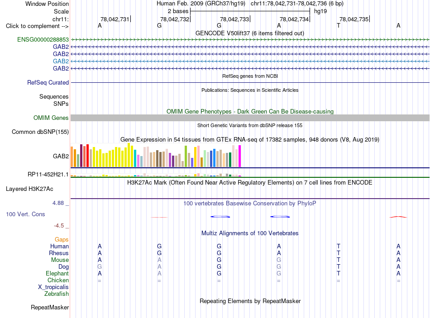Screen dimensions: 430x318
Task: Click the 100 Vert. Cons label
Action: pyautogui.click(x=25, y=214)
